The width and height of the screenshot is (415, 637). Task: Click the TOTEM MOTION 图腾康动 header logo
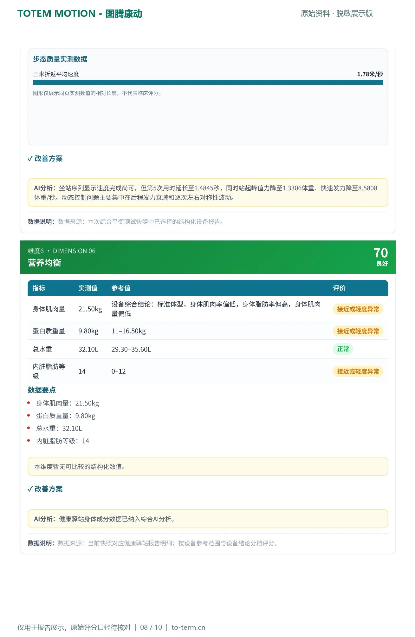coord(80,14)
